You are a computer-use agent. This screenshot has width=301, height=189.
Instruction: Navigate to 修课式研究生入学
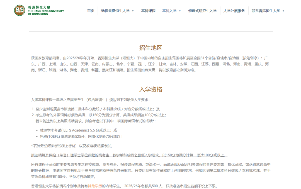coord(202,11)
